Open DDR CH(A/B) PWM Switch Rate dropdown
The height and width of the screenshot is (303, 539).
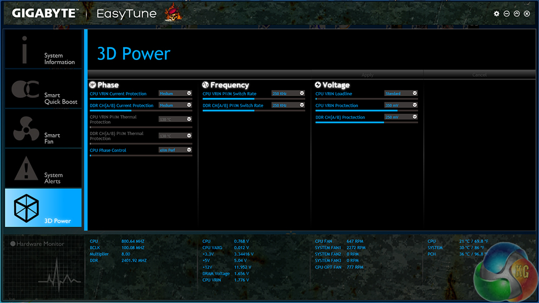288,105
